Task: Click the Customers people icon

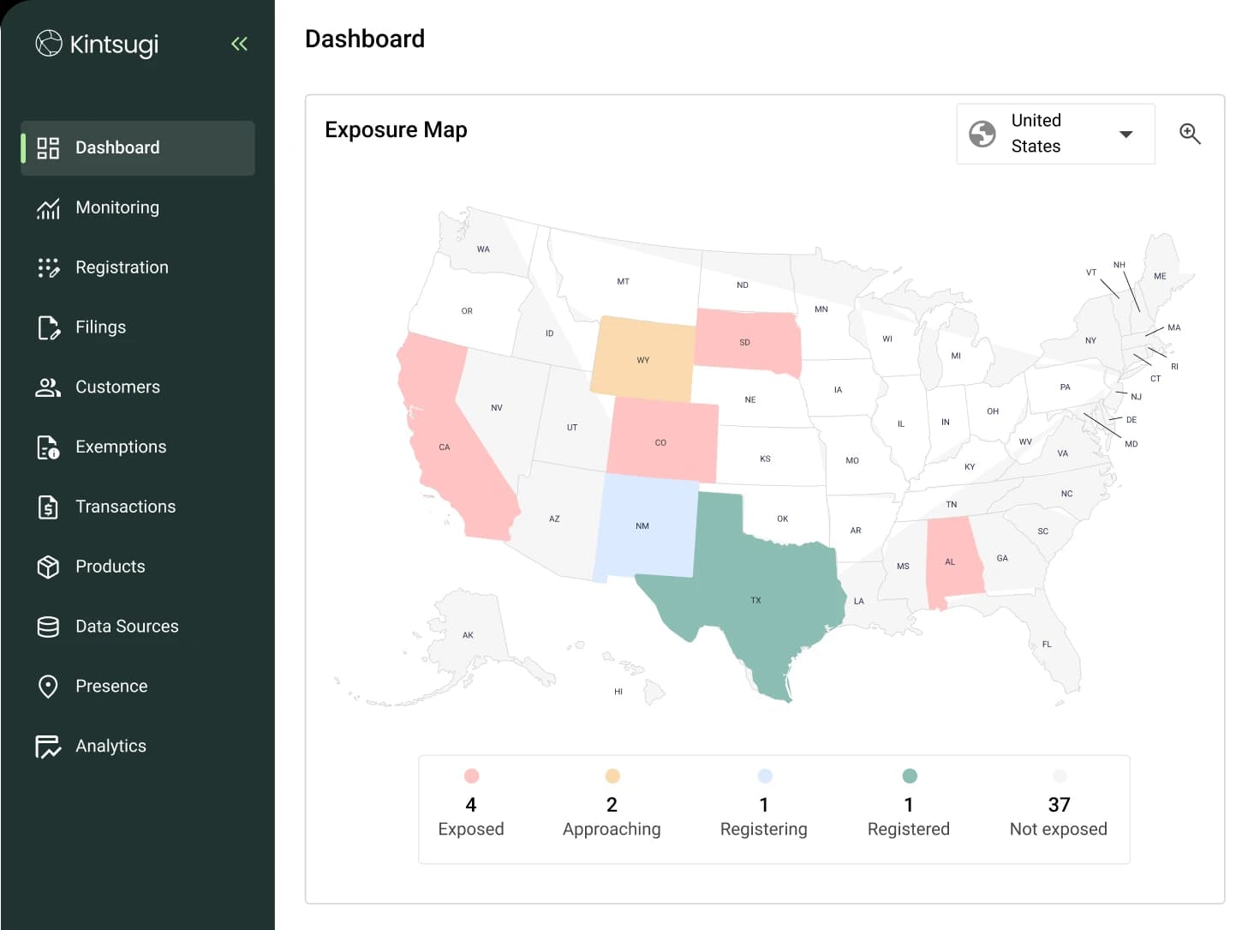Action: (x=48, y=387)
